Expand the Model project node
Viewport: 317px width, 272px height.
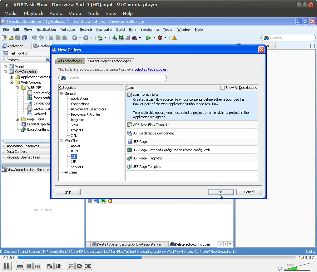pos(5,66)
